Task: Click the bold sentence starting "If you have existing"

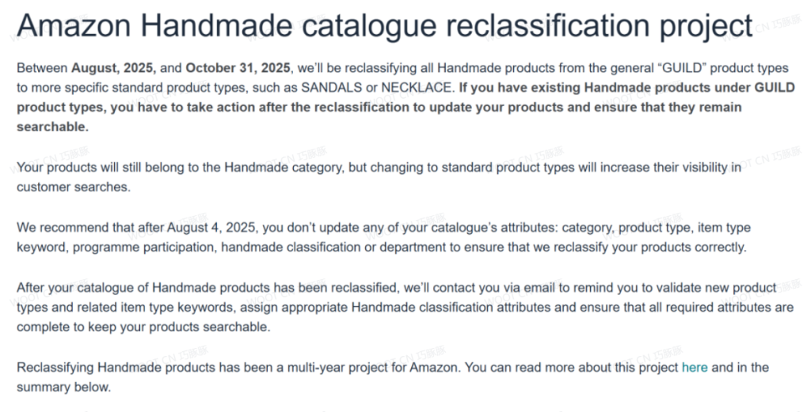Action: [x=624, y=87]
